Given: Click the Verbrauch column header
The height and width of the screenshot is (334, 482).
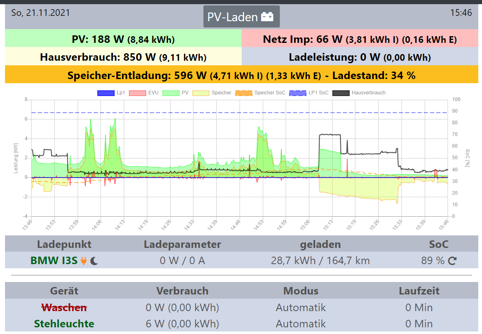Looking at the screenshot, I should (182, 291).
